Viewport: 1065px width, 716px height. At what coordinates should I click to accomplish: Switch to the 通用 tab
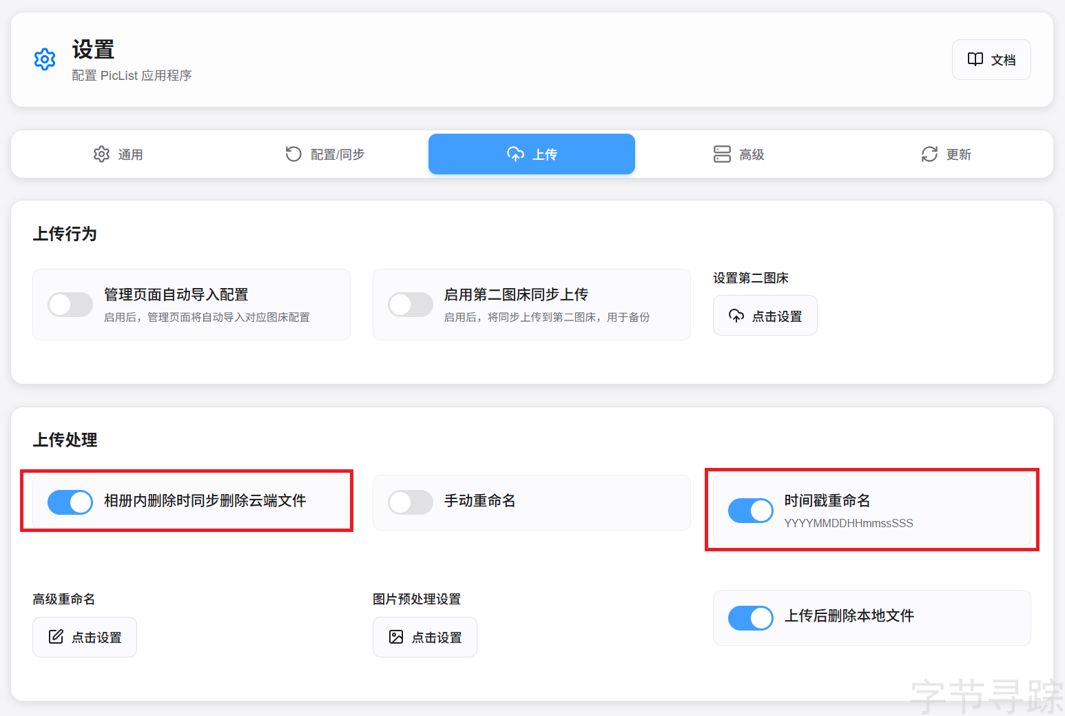[x=118, y=154]
